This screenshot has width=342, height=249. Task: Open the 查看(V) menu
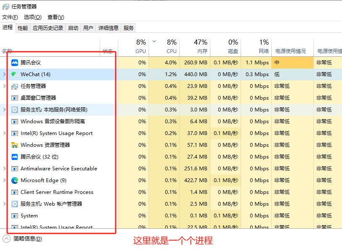click(x=56, y=17)
